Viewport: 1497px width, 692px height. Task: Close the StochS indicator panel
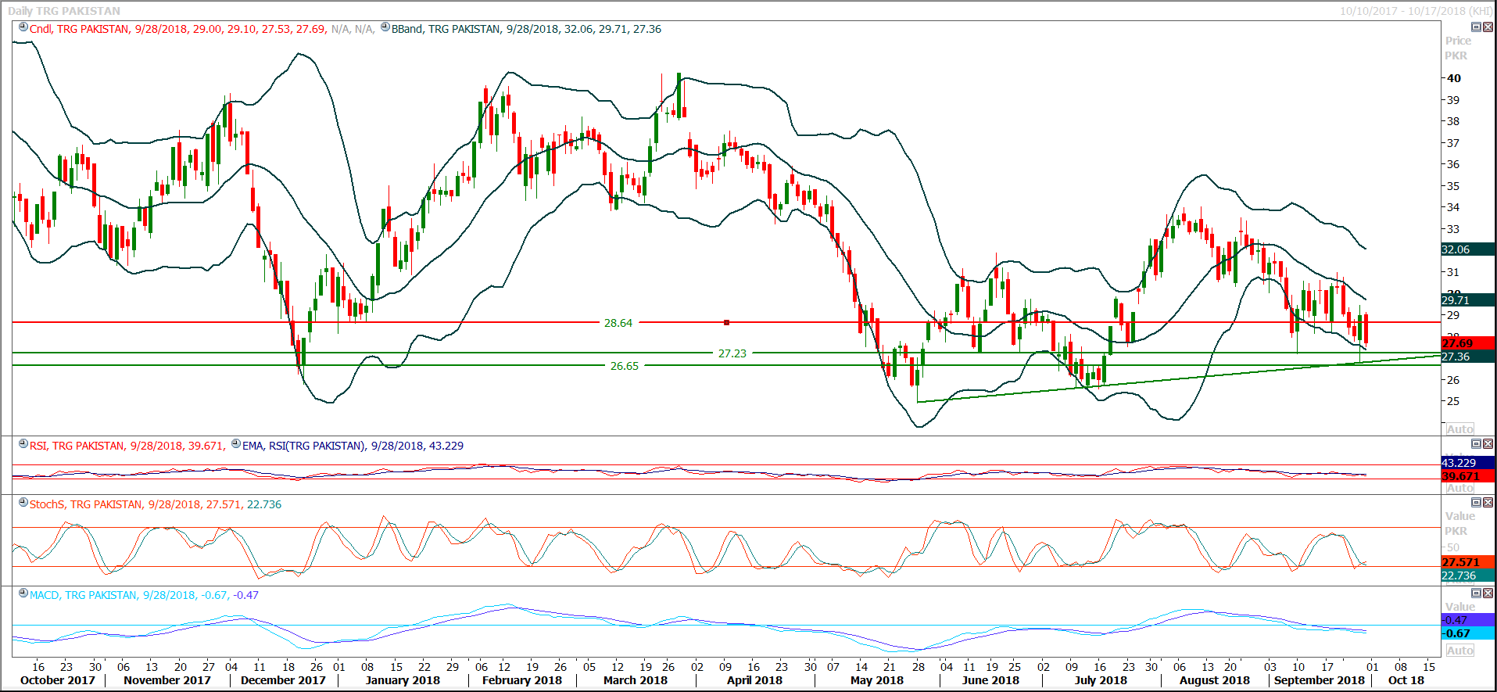[x=1488, y=503]
